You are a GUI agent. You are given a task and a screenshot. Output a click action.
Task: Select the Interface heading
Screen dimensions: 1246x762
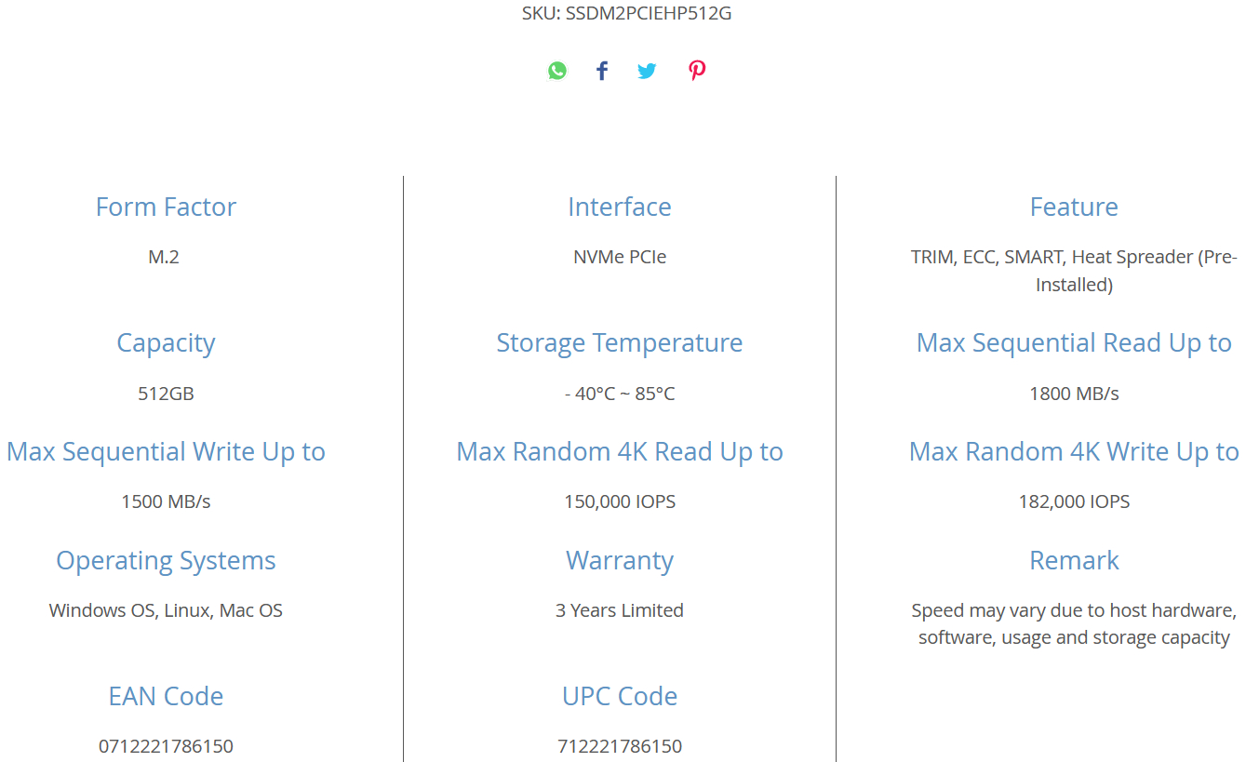620,207
